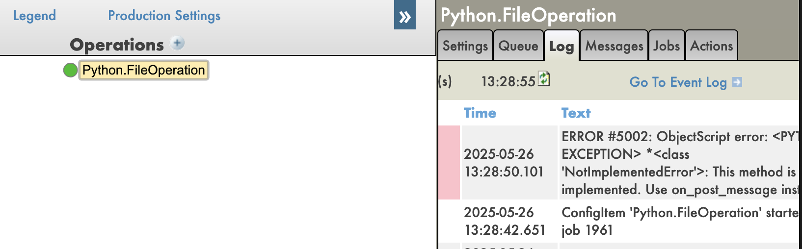Open the Legend link

click(34, 16)
